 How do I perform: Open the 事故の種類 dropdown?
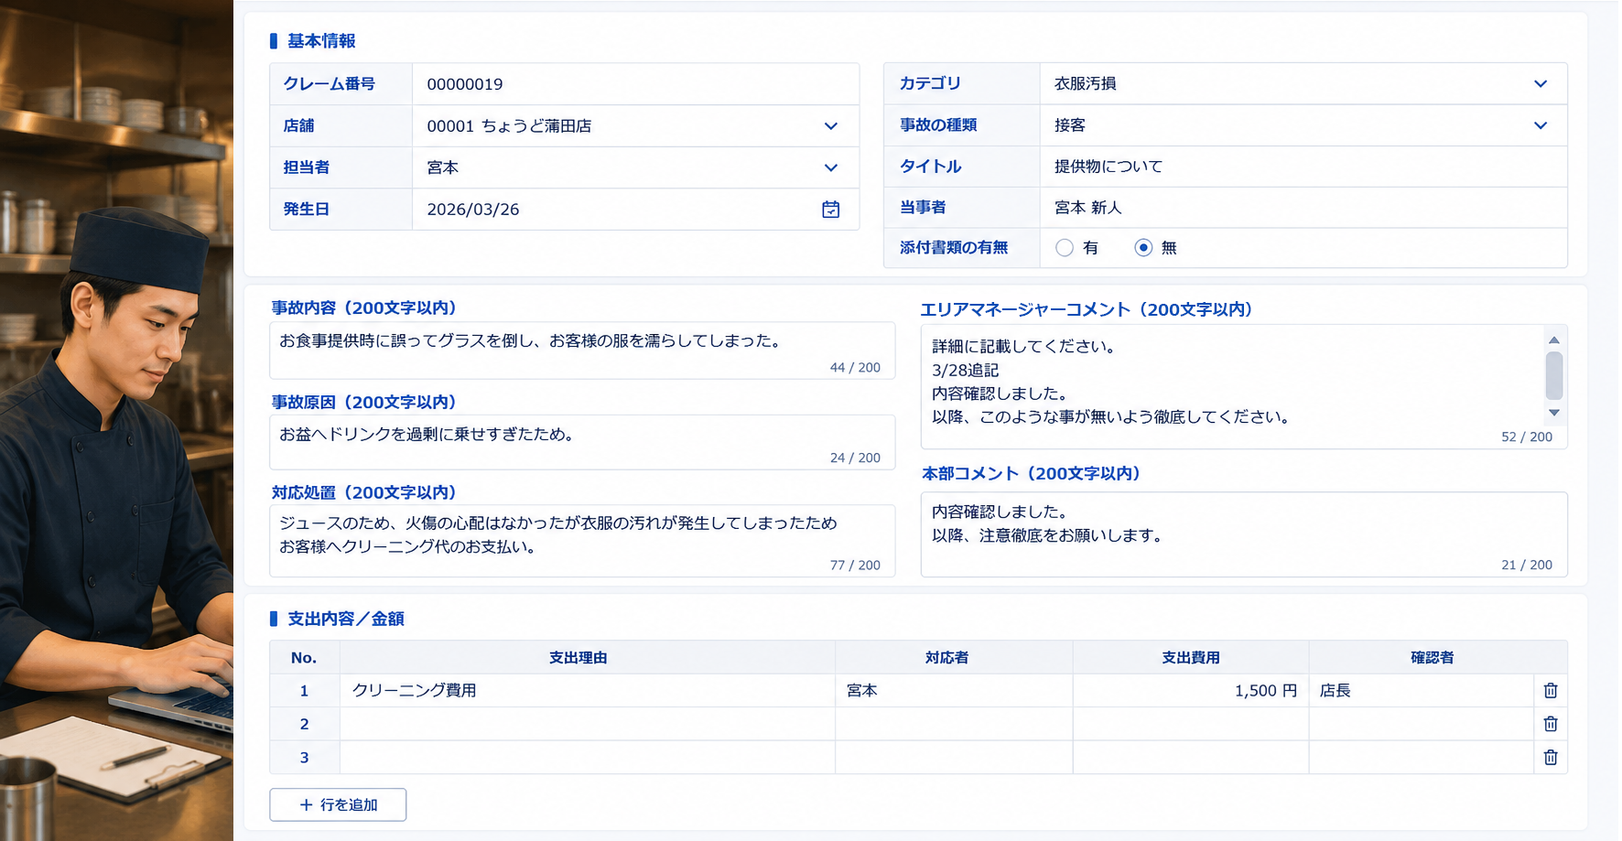pos(1541,125)
